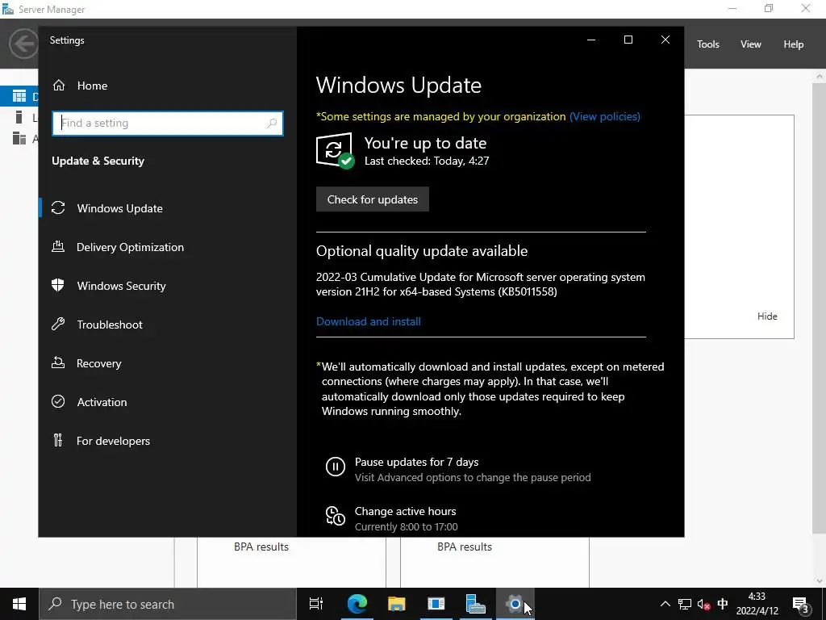This screenshot has width=826, height=620.
Task: Open the Windows Start menu
Action: click(x=19, y=604)
